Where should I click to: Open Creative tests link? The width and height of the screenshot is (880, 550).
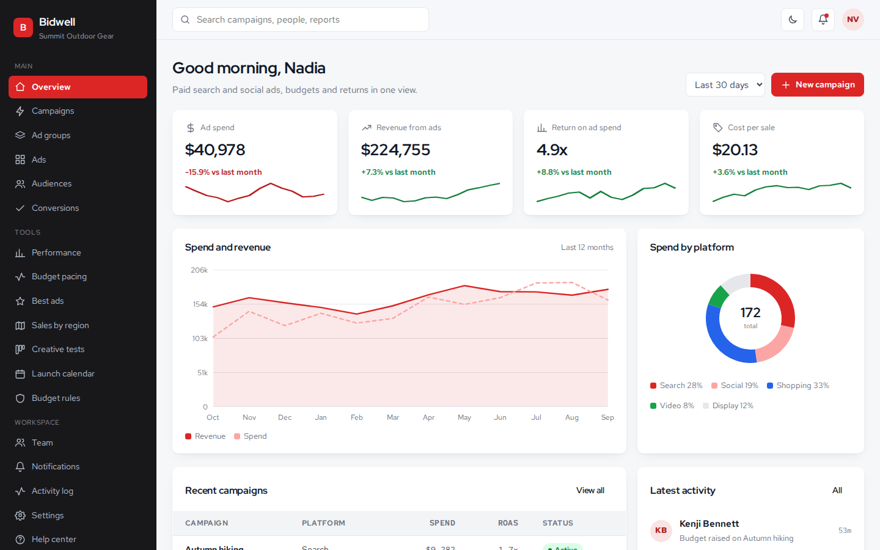click(78, 350)
